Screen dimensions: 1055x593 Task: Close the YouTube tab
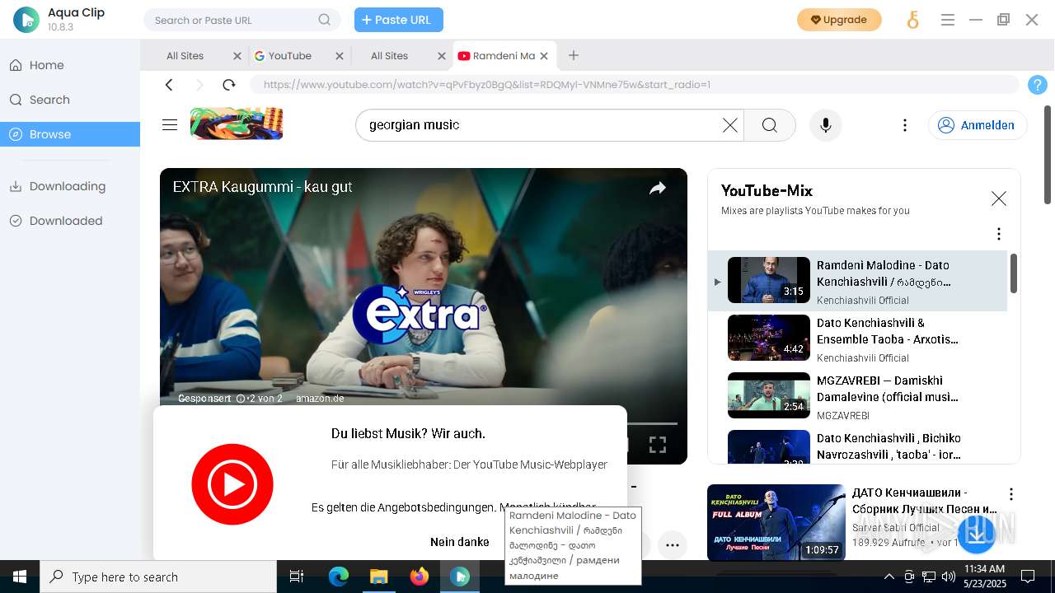pos(340,56)
